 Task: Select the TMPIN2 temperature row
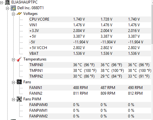90,76
